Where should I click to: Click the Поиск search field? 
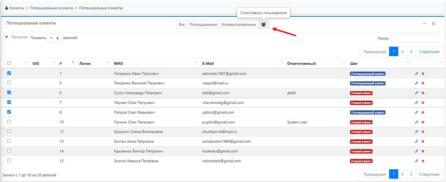(x=414, y=38)
